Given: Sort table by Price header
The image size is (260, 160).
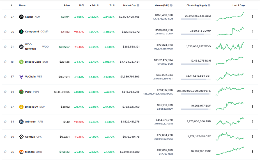Looking at the screenshot, I should click(x=67, y=5).
